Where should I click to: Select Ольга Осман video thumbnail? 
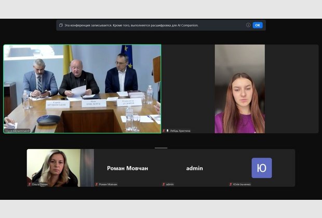[60, 168]
